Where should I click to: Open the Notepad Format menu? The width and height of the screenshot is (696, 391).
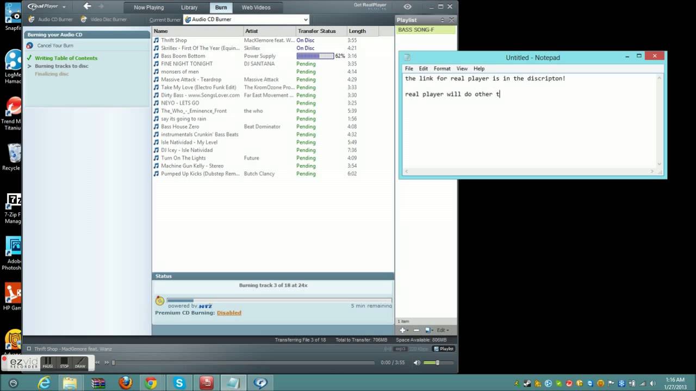[x=442, y=68]
